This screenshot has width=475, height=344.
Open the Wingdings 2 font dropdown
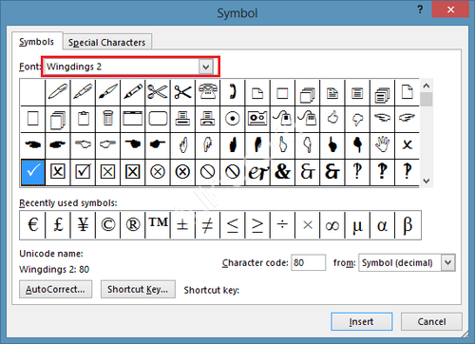click(x=206, y=67)
